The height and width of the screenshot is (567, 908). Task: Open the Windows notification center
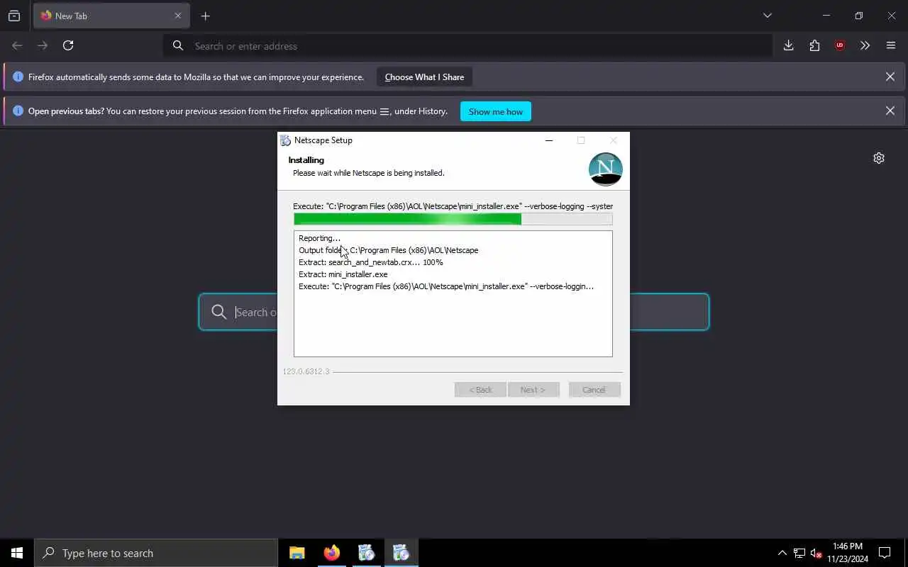click(885, 553)
